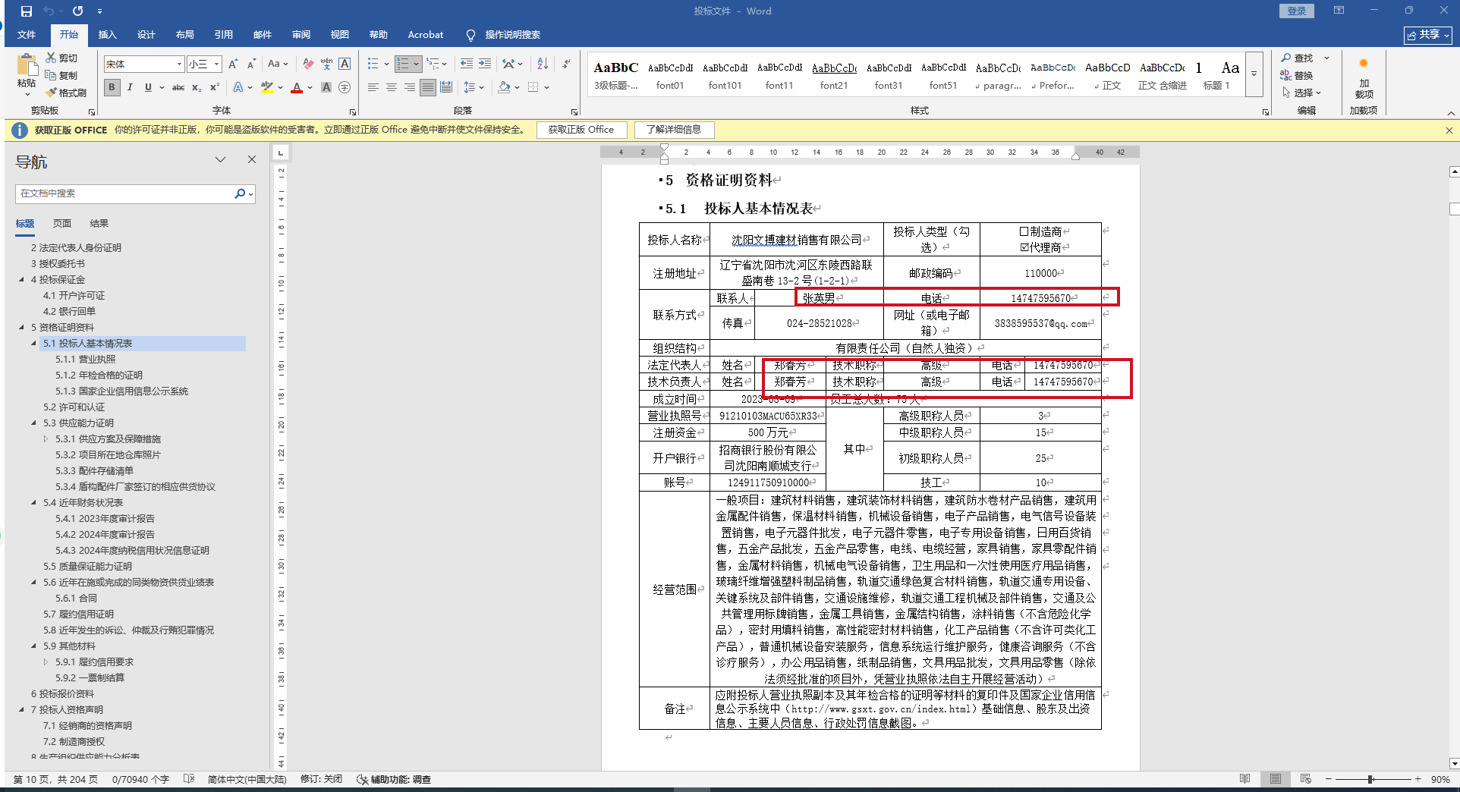Expand the styles gallery list
Image resolution: width=1460 pixels, height=792 pixels.
click(1254, 74)
